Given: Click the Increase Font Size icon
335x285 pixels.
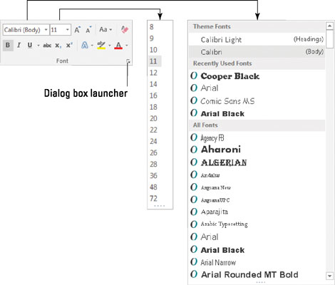Looking at the screenshot, I should 77,30.
